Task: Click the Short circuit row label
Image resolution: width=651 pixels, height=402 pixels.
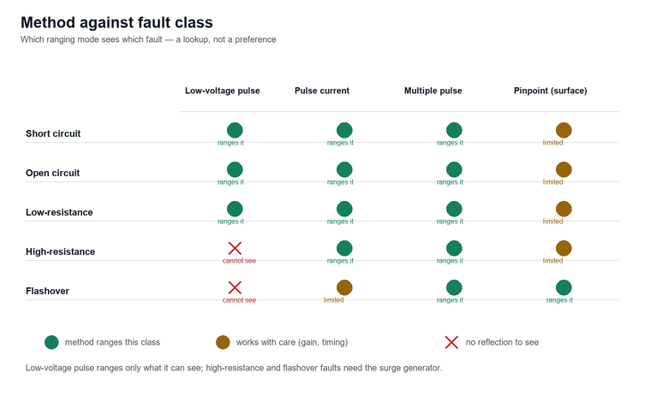Action: pyautogui.click(x=53, y=133)
